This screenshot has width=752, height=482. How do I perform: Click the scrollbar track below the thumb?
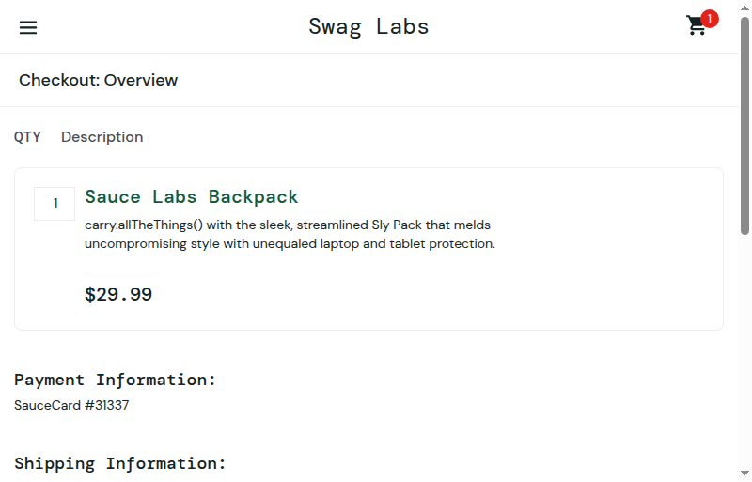point(744,350)
